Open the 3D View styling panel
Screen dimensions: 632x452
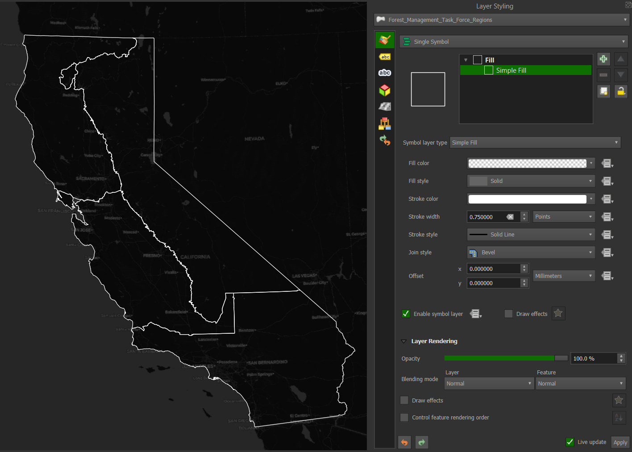(385, 90)
